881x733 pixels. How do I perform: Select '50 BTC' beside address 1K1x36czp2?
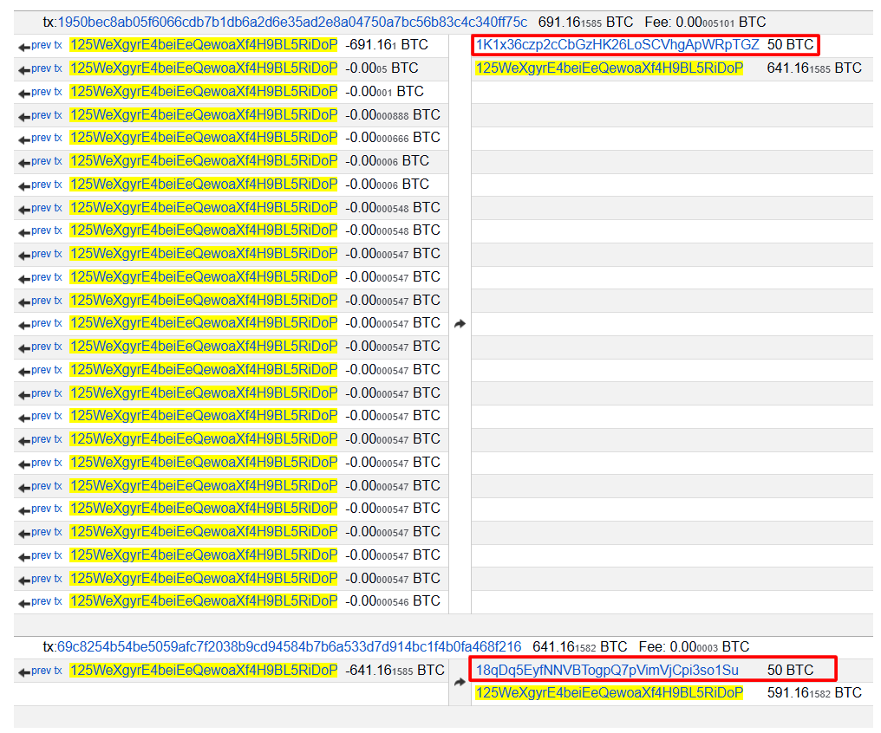pos(791,45)
